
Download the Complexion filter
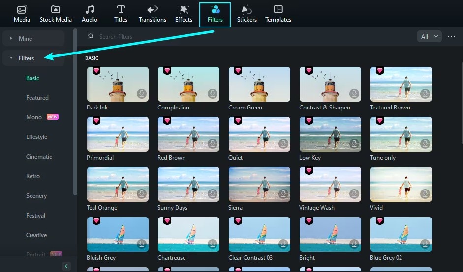[213, 94]
